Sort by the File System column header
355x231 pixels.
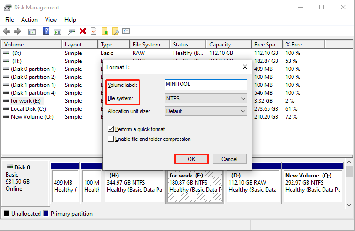(x=150, y=45)
